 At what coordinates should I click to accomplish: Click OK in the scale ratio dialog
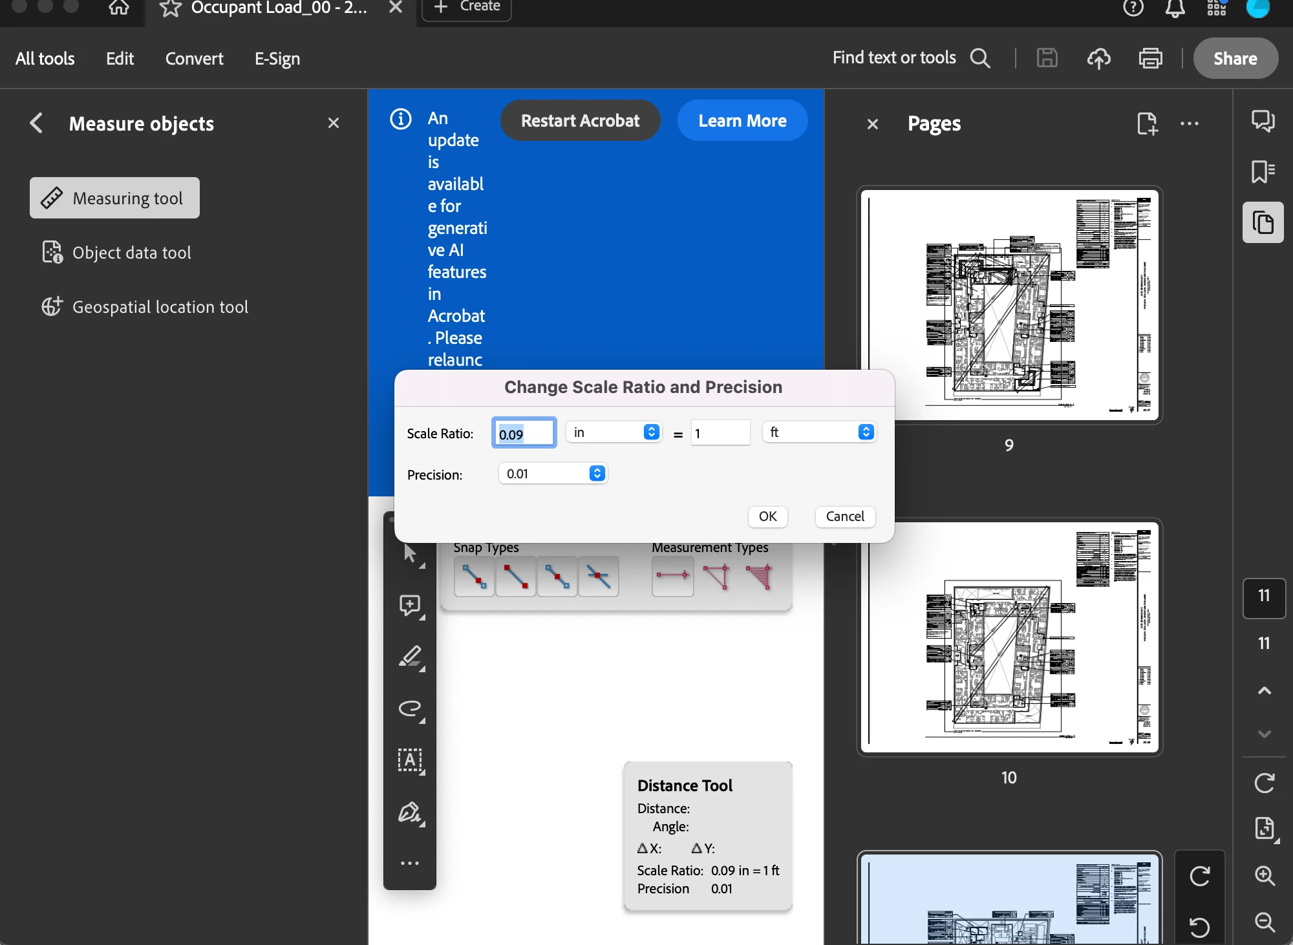(x=767, y=516)
